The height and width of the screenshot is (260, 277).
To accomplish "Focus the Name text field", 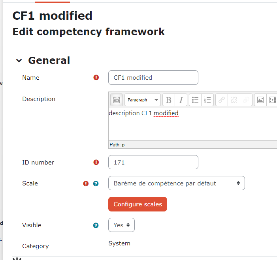I will pos(153,78).
